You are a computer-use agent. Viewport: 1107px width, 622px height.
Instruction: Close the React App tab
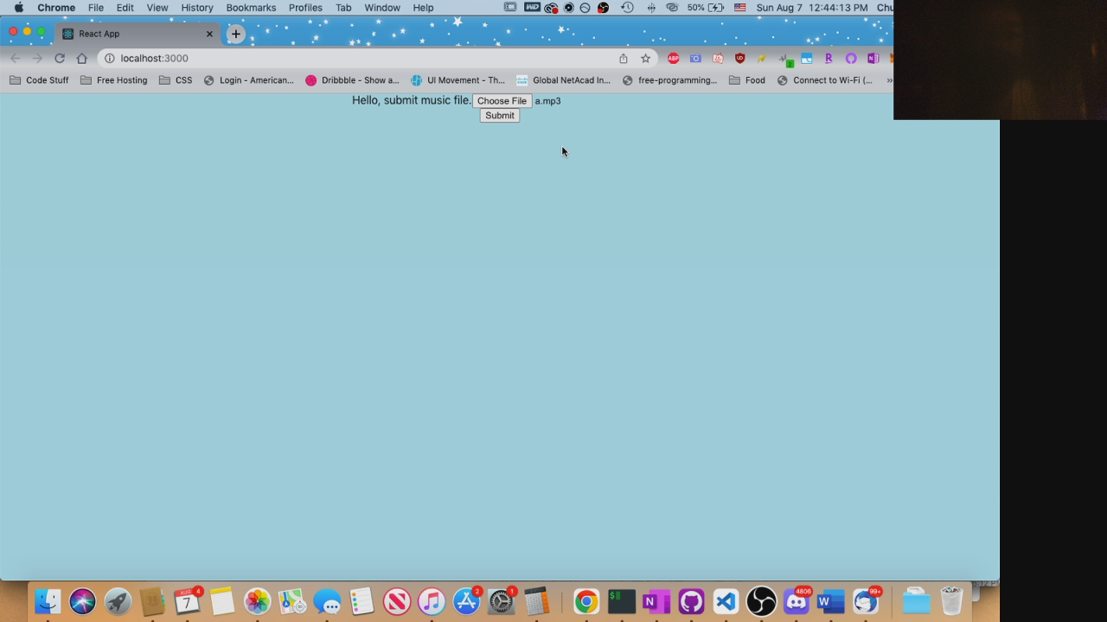(209, 34)
